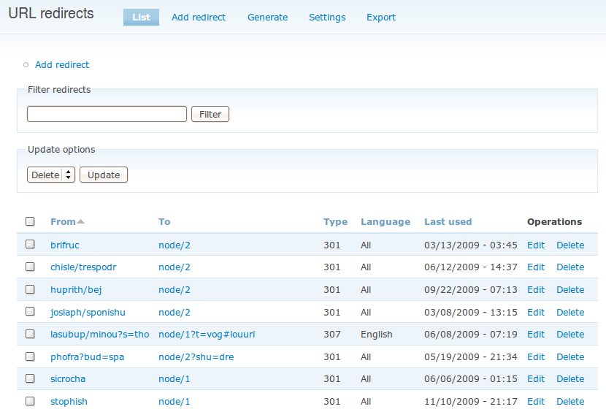Image resolution: width=606 pixels, height=412 pixels.
Task: Open node/2 target in brifruc row
Action: (x=174, y=245)
